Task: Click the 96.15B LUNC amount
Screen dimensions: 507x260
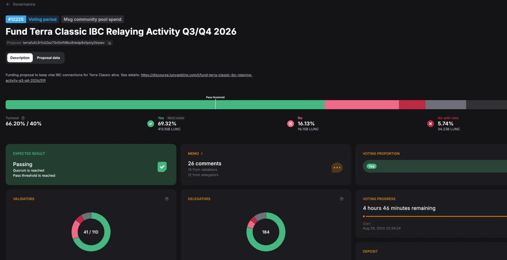Action: 308,129
